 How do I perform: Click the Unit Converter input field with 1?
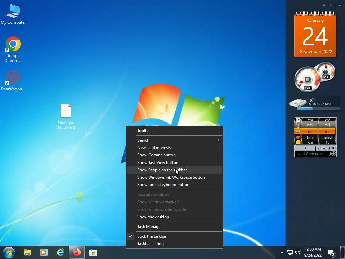pos(305,148)
